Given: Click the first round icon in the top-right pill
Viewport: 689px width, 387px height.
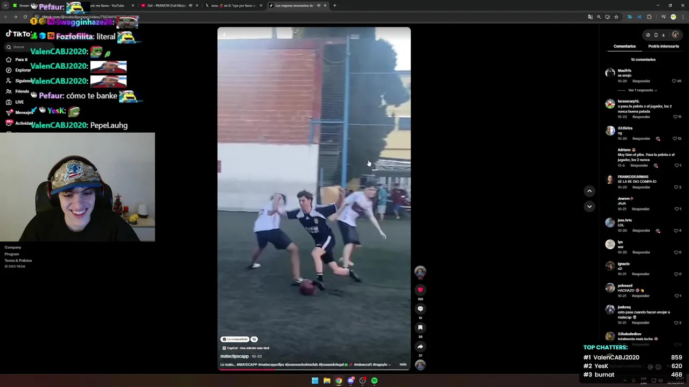Looking at the screenshot, I should pyautogui.click(x=648, y=35).
